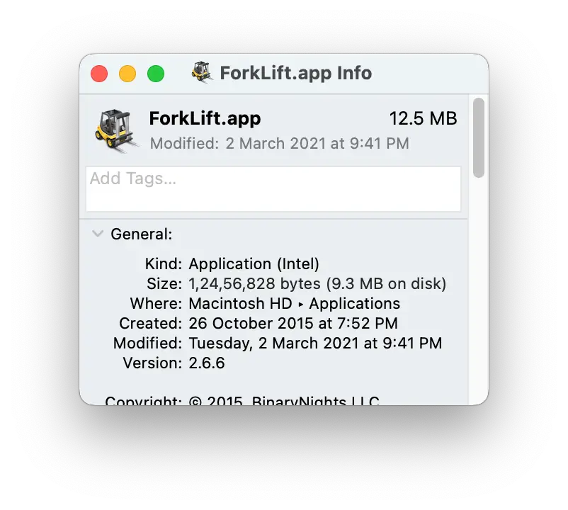568x510 pixels.
Task: Click the green zoom window button
Action: point(156,74)
